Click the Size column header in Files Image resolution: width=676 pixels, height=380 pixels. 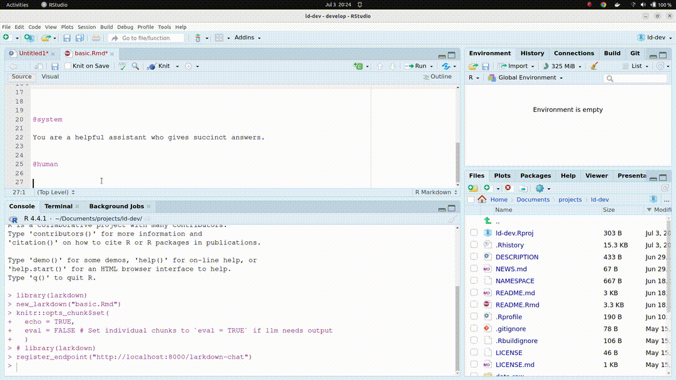point(609,210)
